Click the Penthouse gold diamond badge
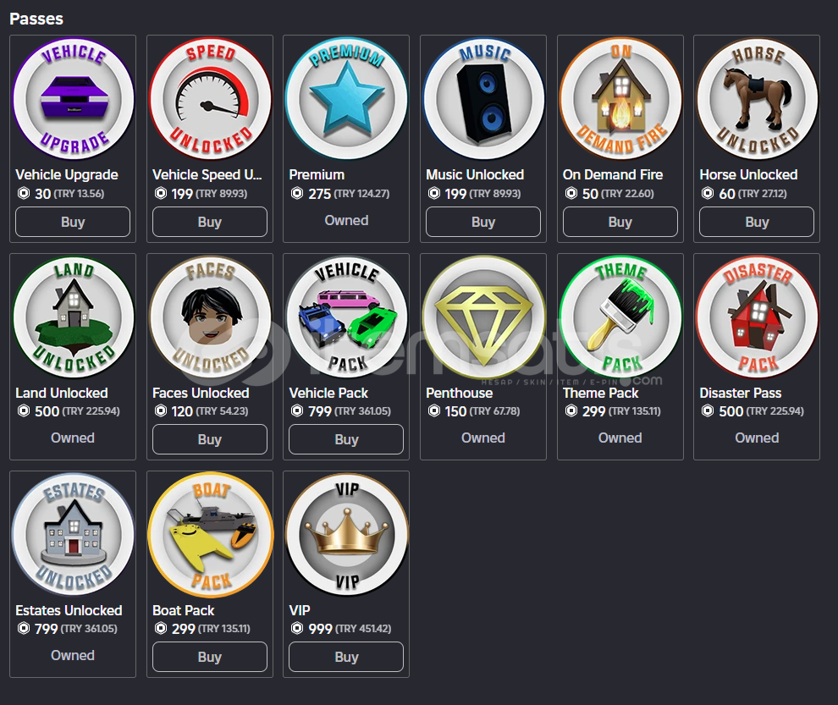 point(483,317)
